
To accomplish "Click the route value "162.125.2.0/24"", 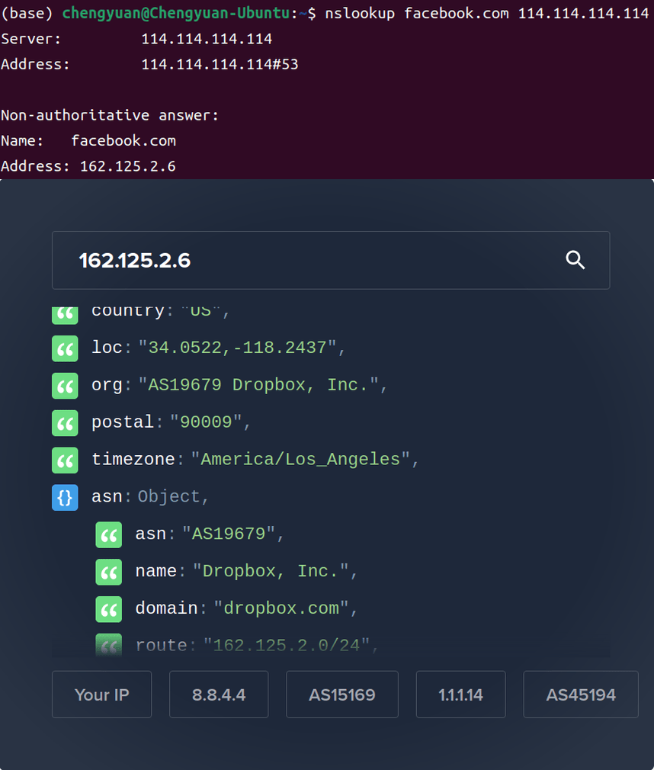I will [287, 645].
